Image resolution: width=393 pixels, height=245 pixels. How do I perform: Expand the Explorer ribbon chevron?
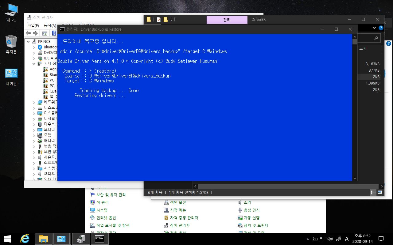pos(374,28)
